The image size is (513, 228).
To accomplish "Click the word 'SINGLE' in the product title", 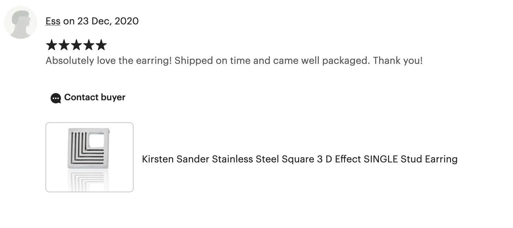I will click(x=381, y=159).
